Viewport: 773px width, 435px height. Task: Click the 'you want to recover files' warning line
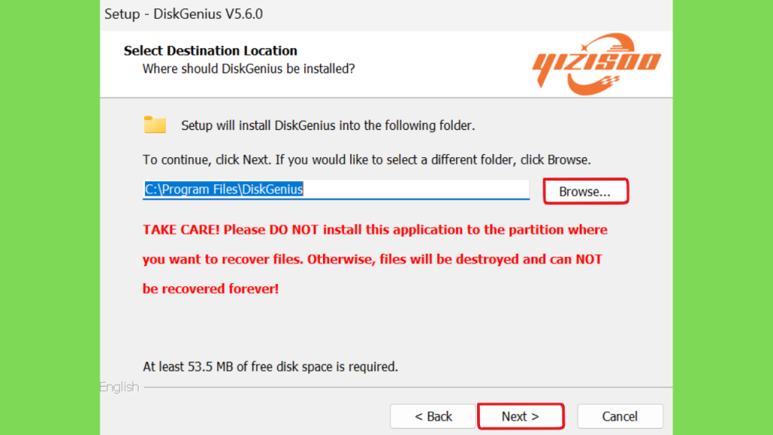(x=372, y=260)
